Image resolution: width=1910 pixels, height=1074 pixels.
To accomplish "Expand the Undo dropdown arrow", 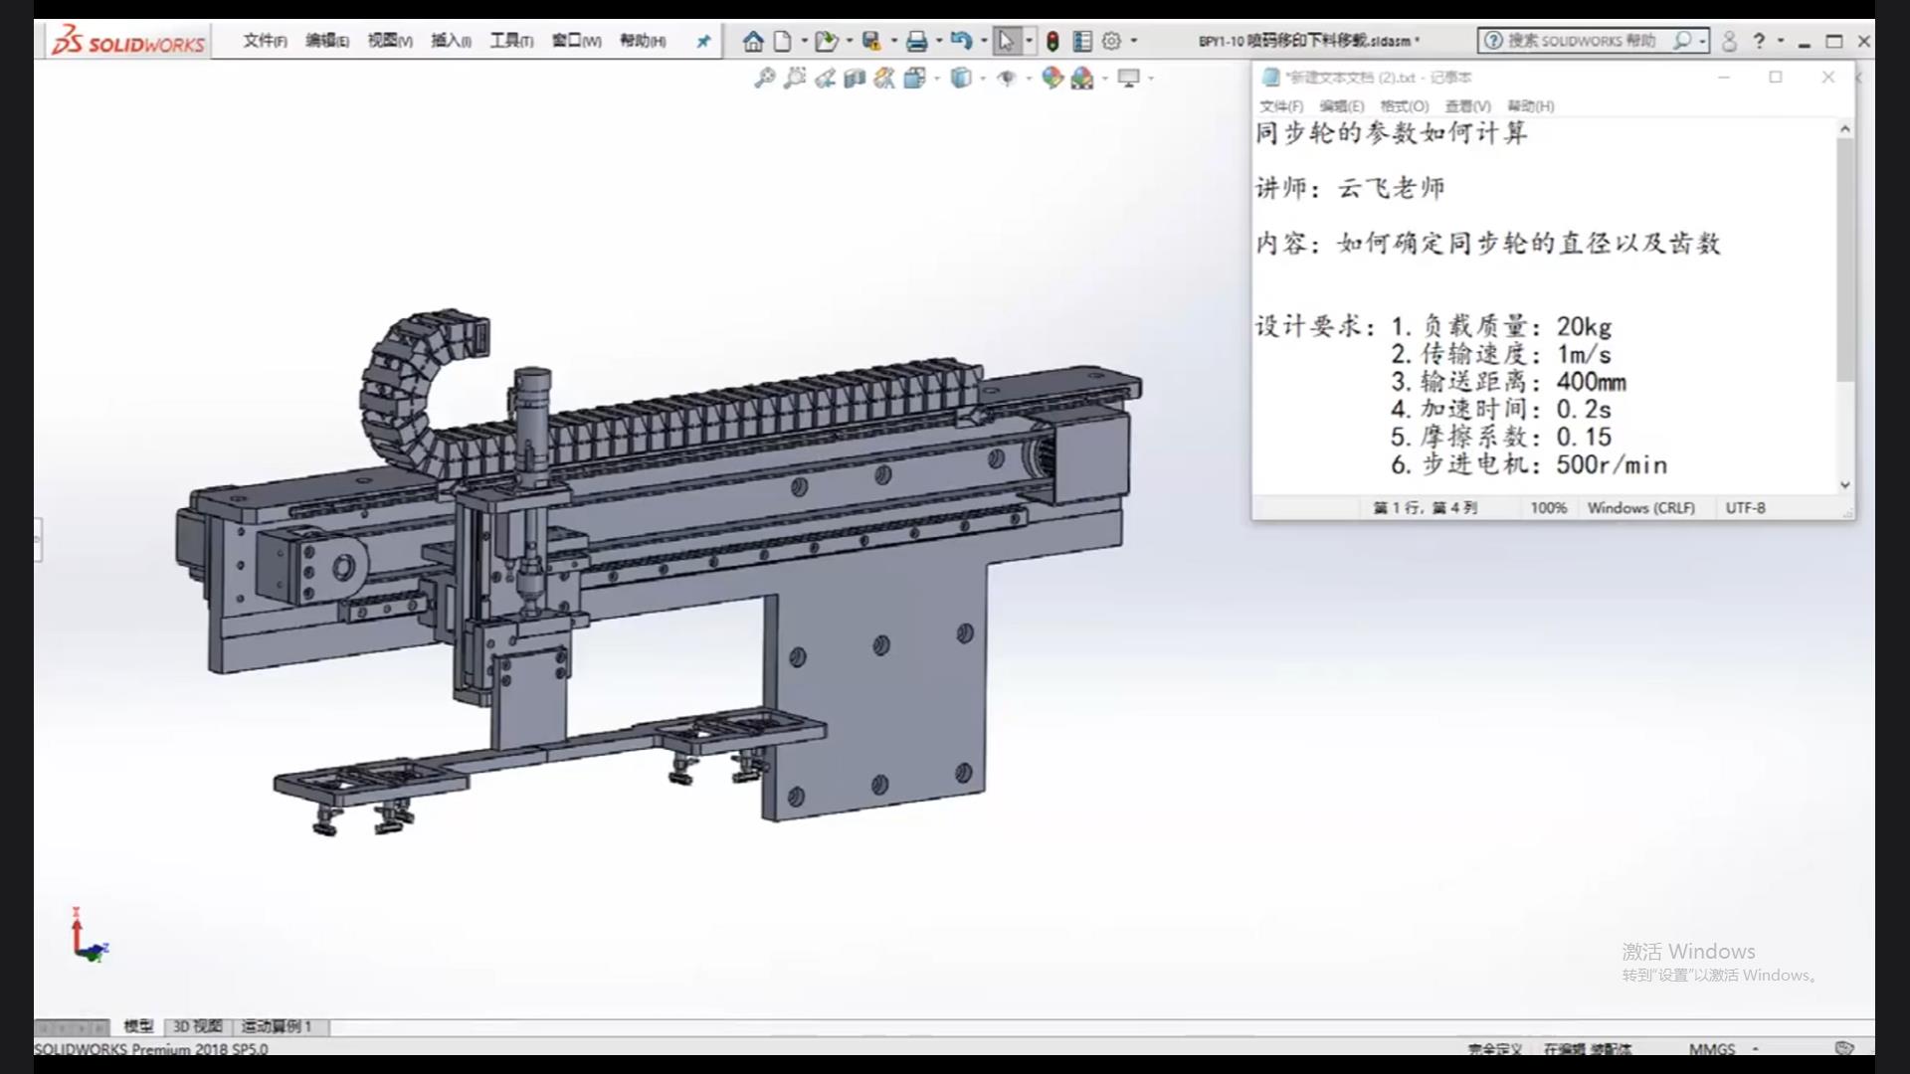I will [x=984, y=41].
